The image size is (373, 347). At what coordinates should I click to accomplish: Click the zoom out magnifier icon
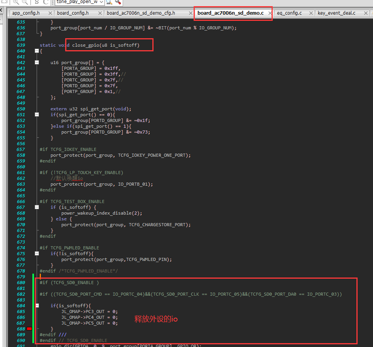[25, 2]
